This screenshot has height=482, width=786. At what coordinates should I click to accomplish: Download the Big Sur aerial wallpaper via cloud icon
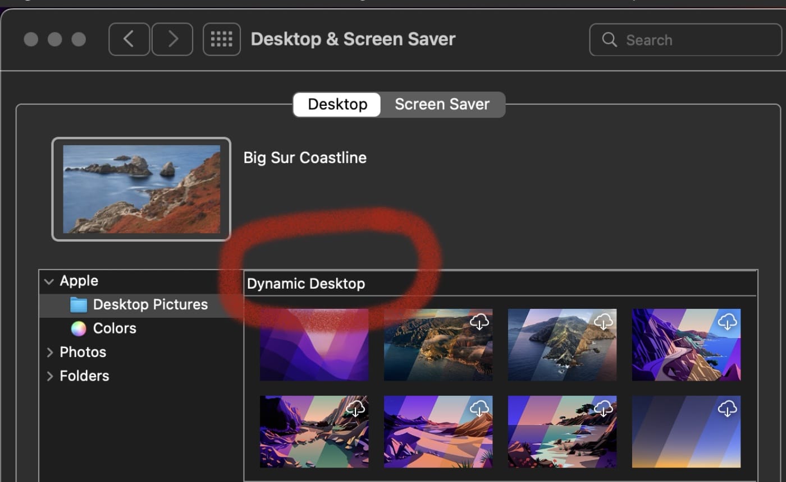tap(479, 322)
